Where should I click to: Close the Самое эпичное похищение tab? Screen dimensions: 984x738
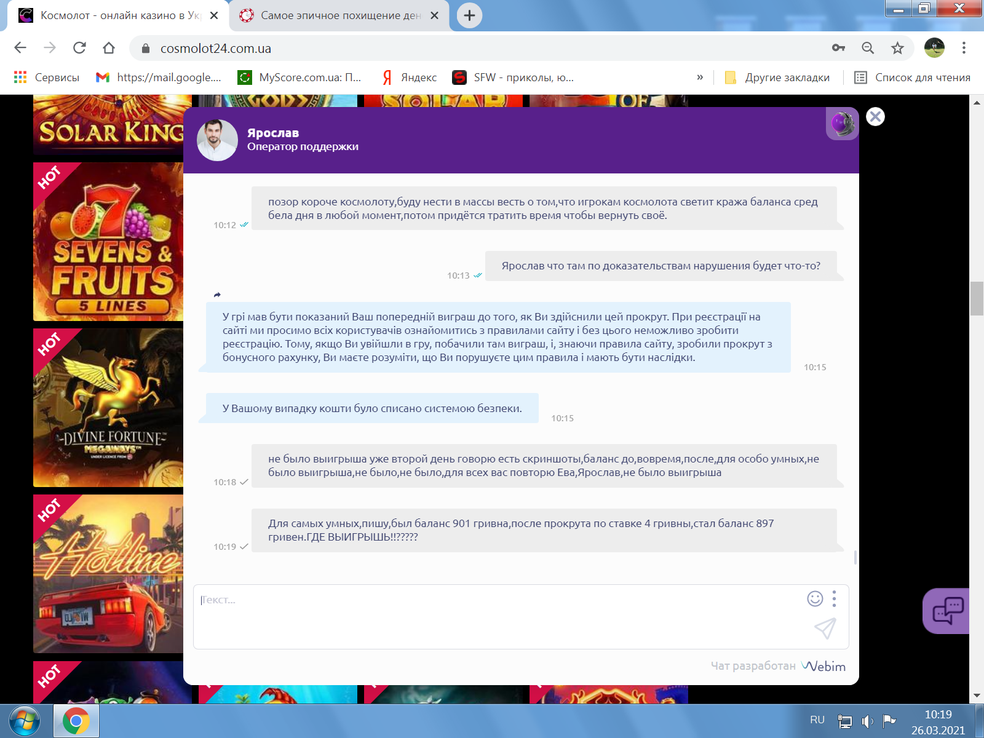434,15
